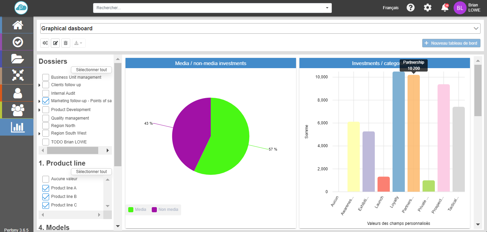Uncheck Product line C checkbox
The width and height of the screenshot is (487, 232).
[46, 205]
